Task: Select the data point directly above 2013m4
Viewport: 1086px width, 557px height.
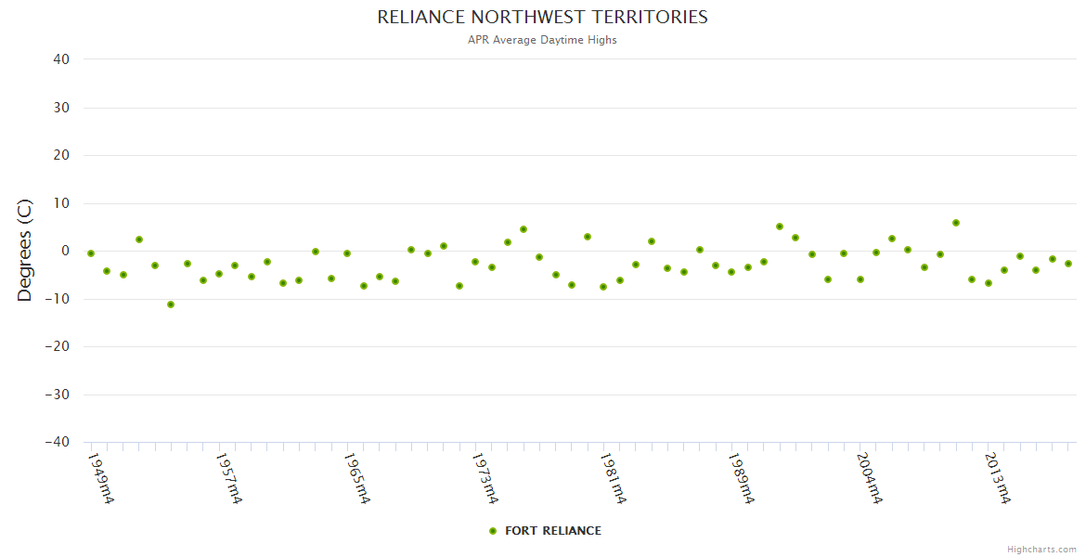Action: [x=989, y=283]
